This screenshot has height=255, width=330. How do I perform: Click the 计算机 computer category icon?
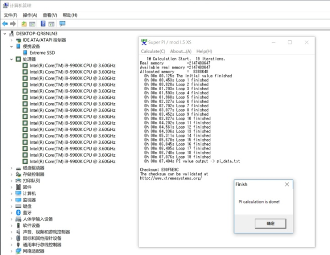point(19,193)
